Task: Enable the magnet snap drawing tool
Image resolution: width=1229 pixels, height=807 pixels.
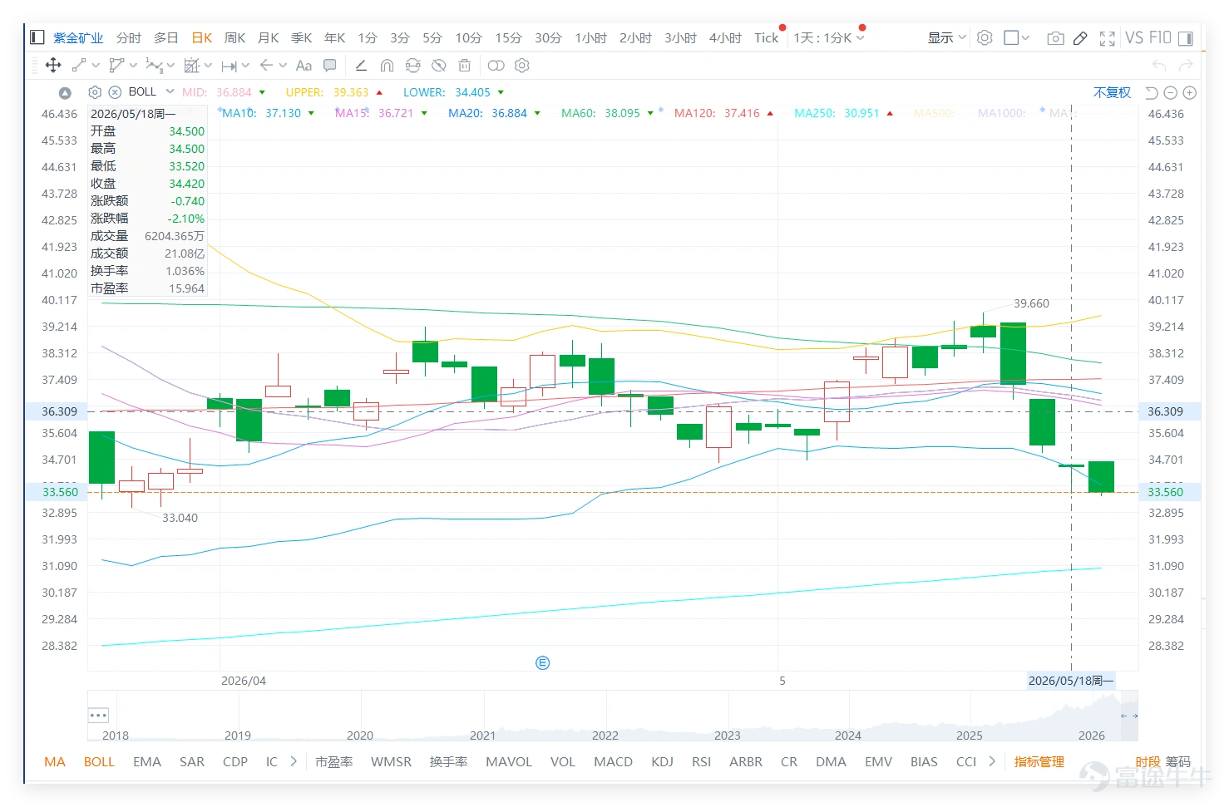Action: 387,65
